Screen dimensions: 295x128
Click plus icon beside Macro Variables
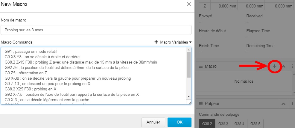point(156,42)
